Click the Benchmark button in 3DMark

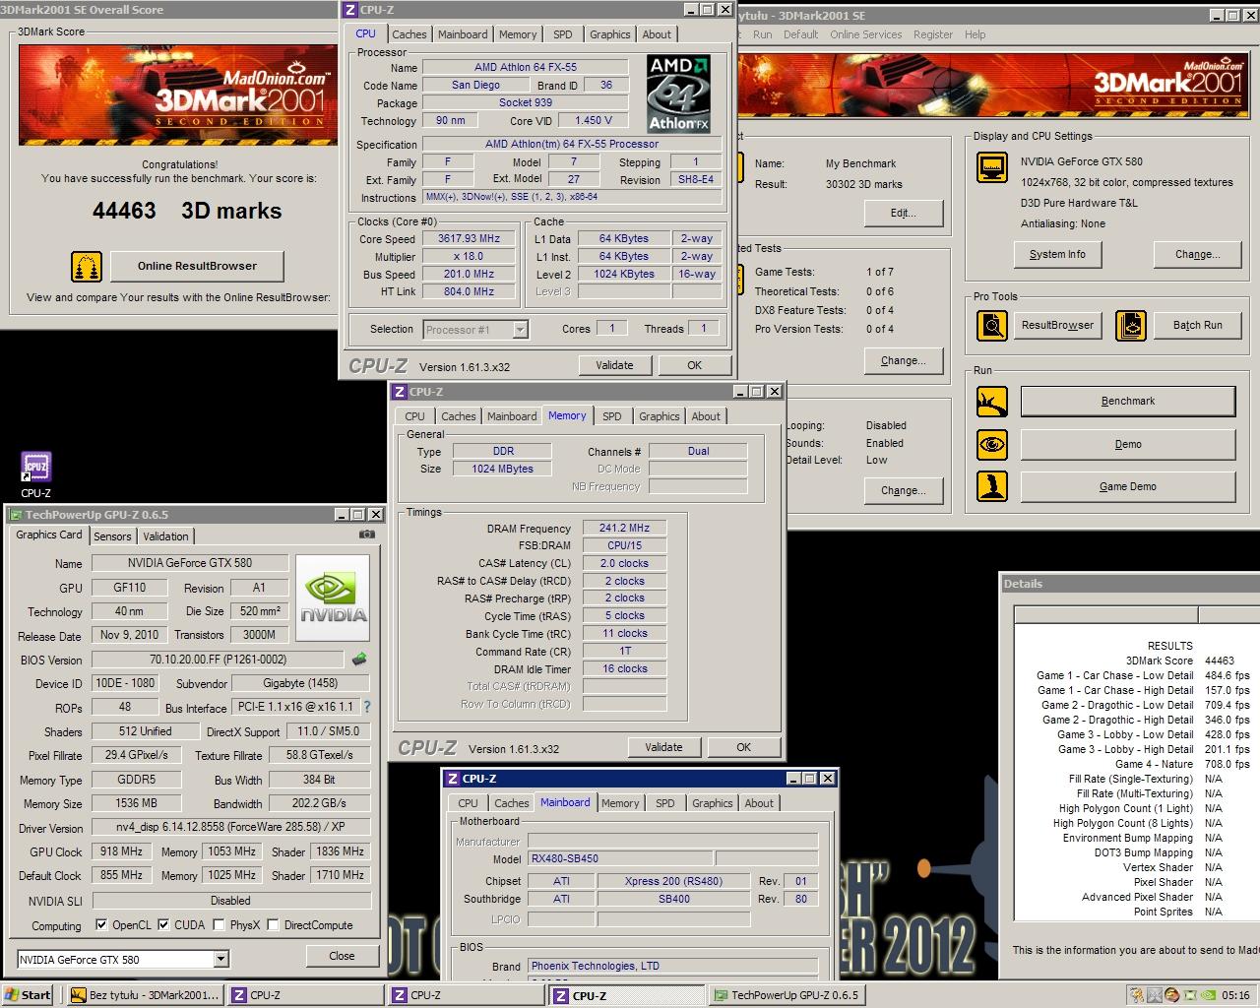click(1128, 402)
